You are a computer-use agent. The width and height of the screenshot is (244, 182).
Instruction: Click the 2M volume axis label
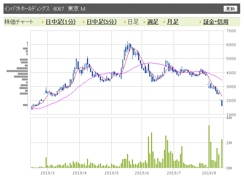click(x=229, y=143)
